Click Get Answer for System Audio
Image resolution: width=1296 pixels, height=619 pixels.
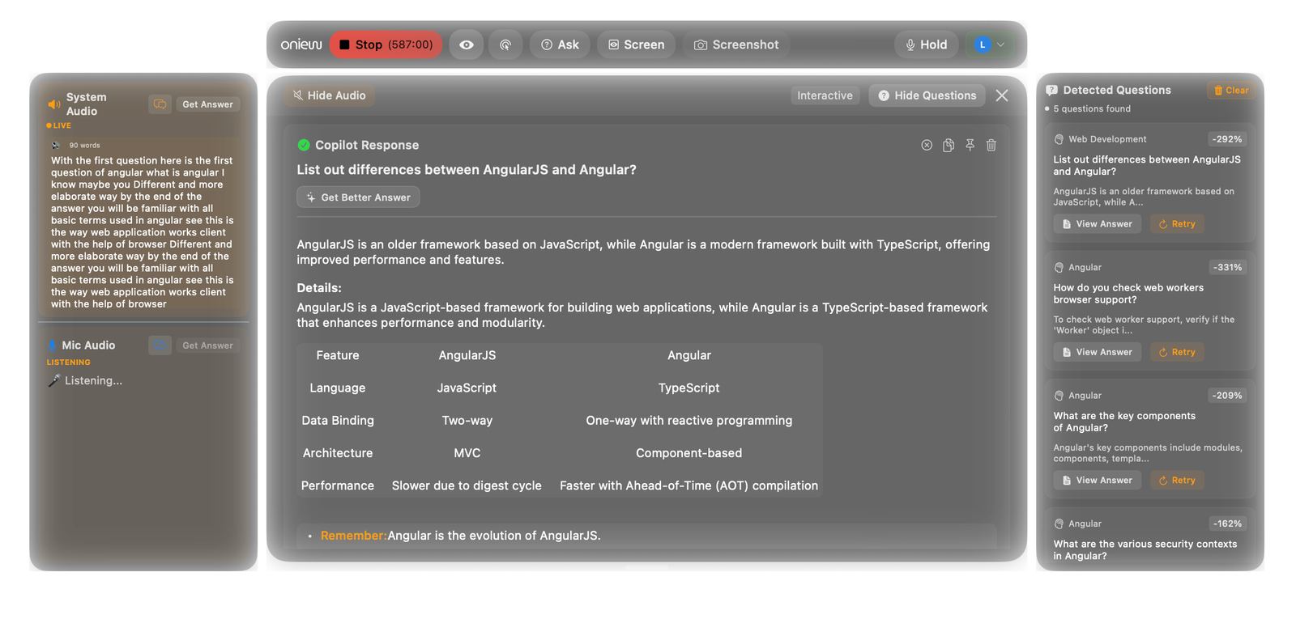click(x=207, y=104)
